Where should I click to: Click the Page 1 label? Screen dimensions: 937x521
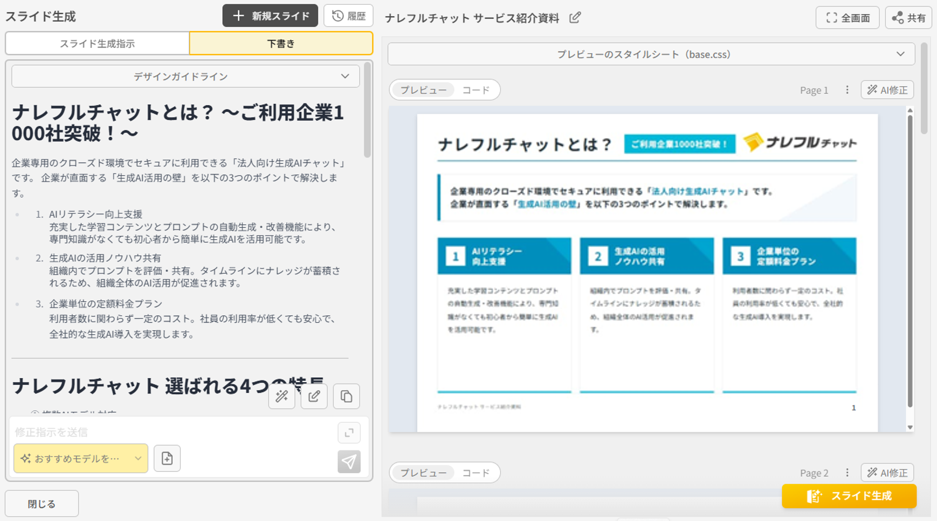tap(814, 90)
